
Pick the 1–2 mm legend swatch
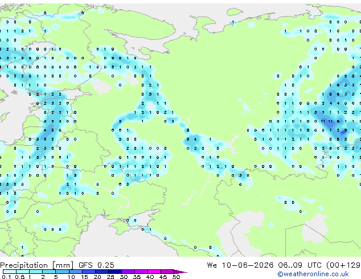(x=36, y=272)
